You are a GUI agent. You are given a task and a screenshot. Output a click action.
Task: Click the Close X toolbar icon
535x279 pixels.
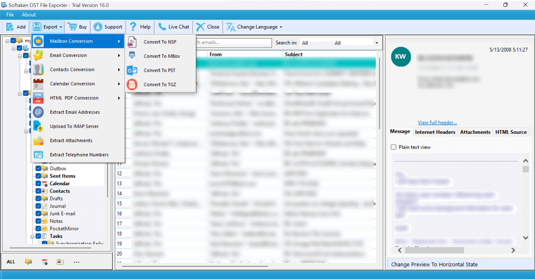[x=200, y=27]
